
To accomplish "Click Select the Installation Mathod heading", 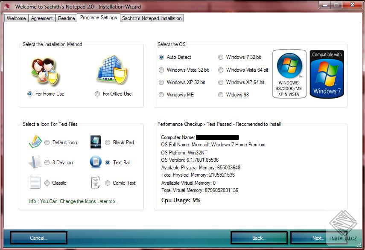I will pyautogui.click(x=53, y=44).
